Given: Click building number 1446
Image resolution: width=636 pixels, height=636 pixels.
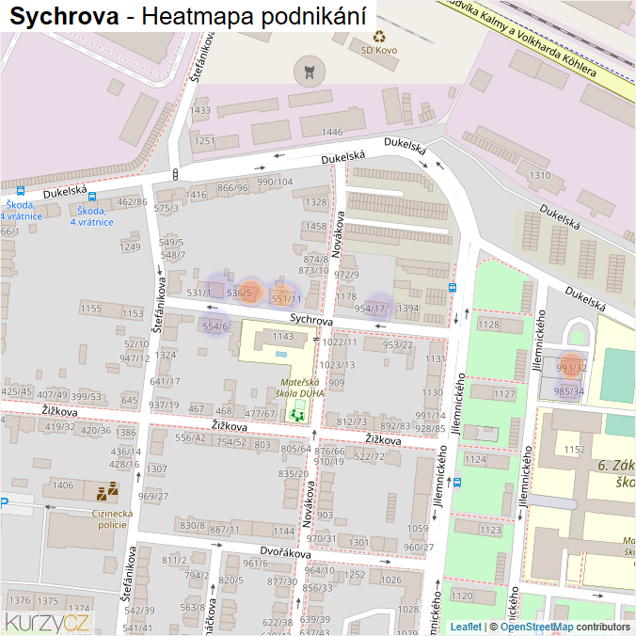Looking at the screenshot, I should tap(332, 132).
